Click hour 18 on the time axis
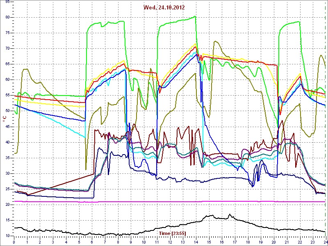Image resolution: width=328 pixels, height=246 pixels. point(248,242)
